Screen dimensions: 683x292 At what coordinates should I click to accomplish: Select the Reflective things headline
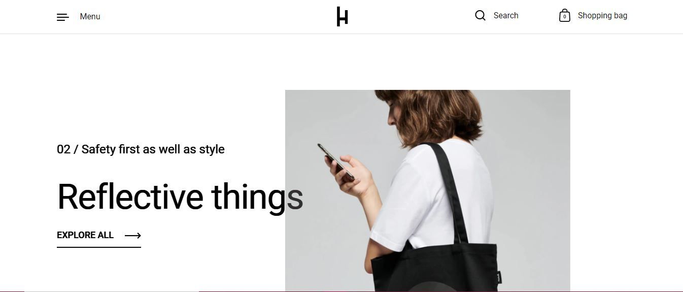click(x=180, y=197)
